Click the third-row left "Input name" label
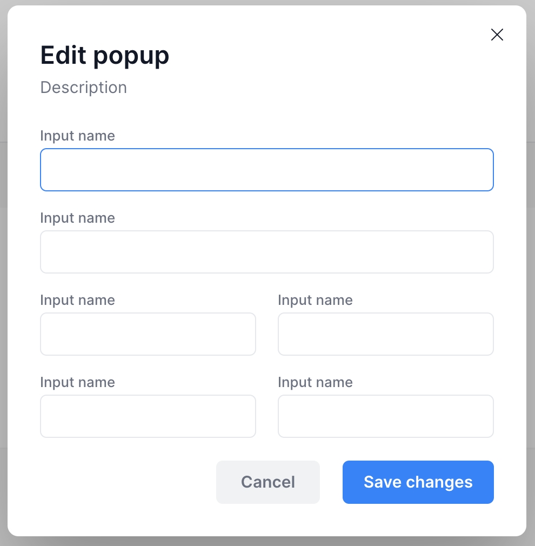The width and height of the screenshot is (535, 546). click(77, 300)
